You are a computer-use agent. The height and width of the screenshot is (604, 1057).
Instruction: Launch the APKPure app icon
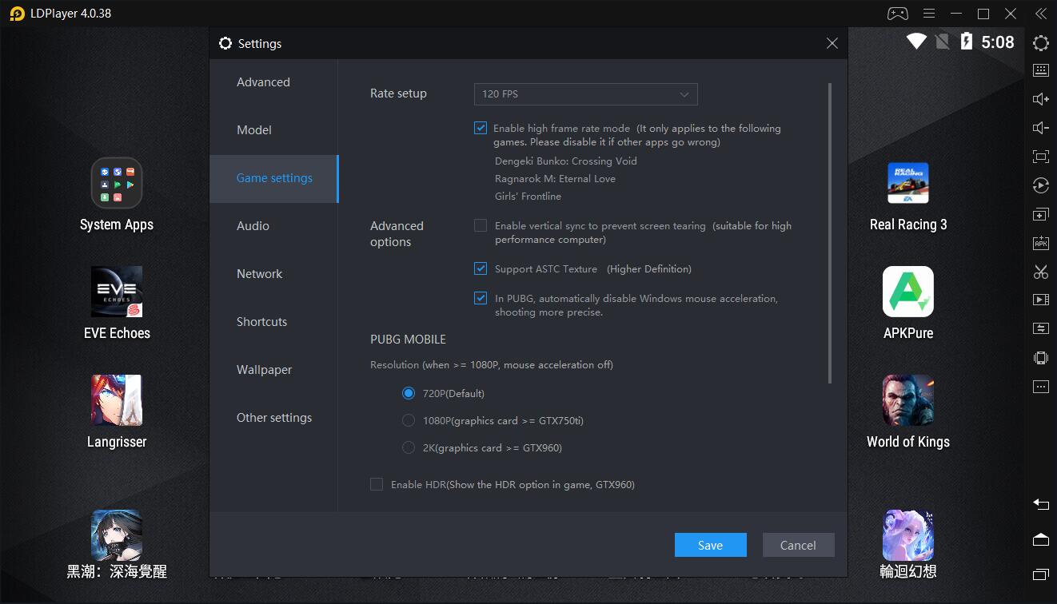point(907,292)
